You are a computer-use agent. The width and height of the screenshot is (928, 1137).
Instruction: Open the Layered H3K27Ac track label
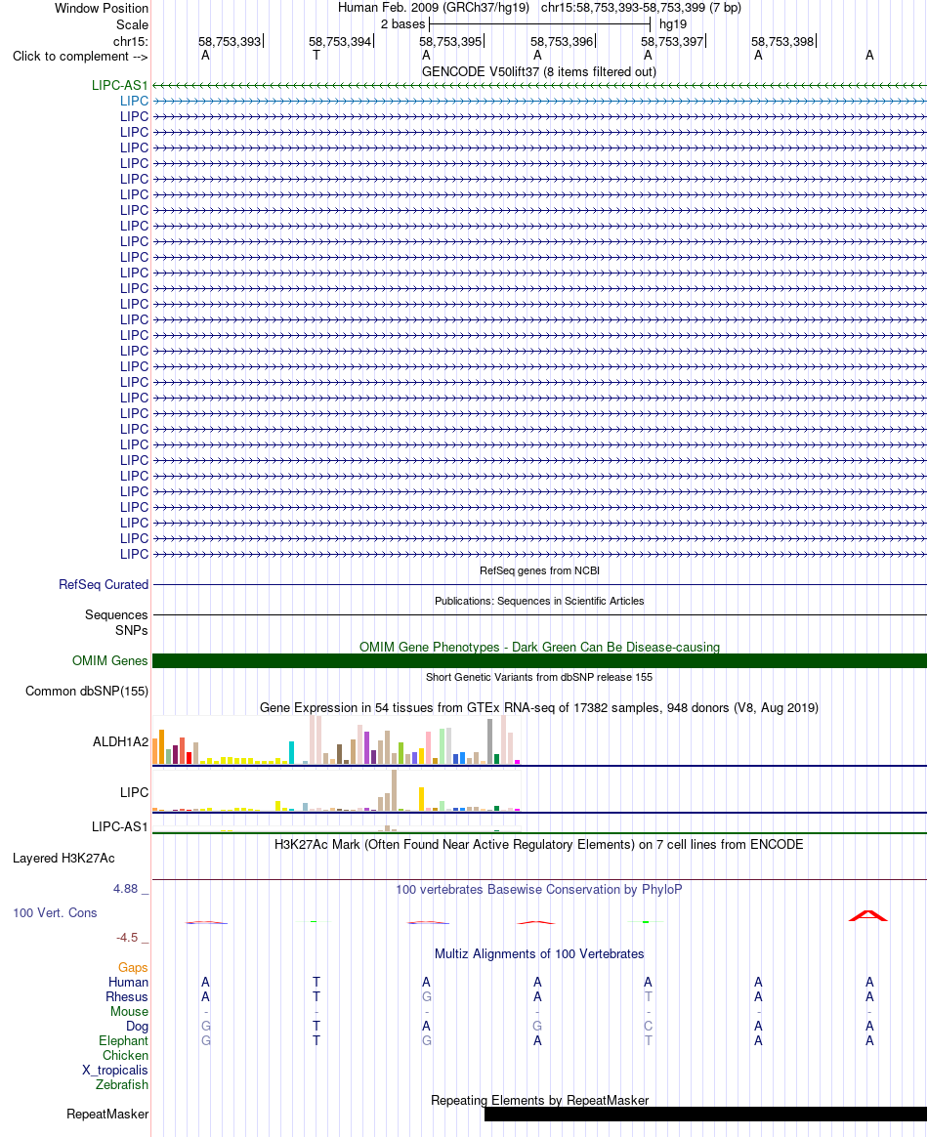pyautogui.click(x=63, y=858)
